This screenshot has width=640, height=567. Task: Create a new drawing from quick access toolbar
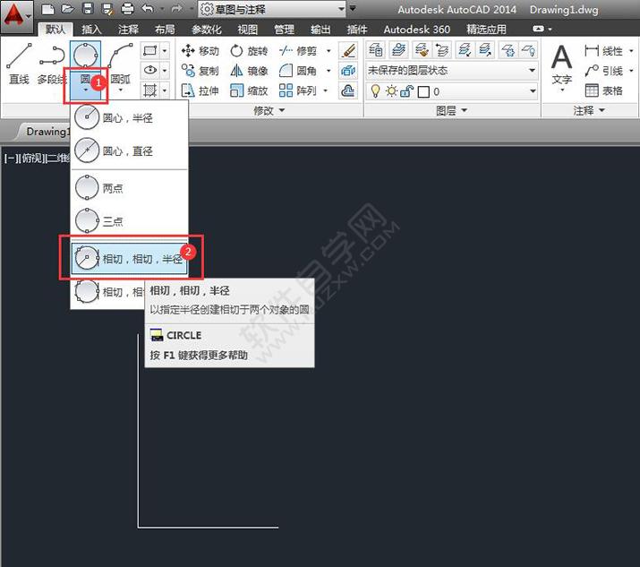click(47, 9)
